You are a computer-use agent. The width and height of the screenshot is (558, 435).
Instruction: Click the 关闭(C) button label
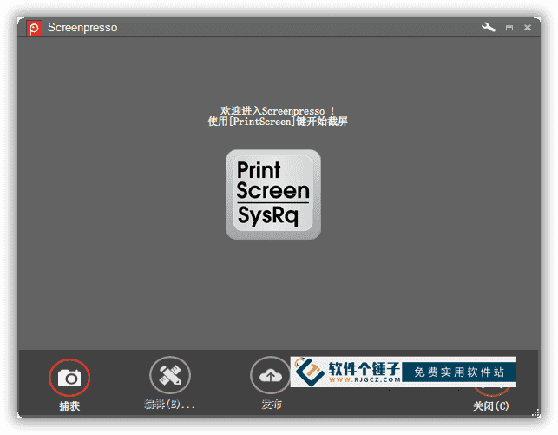tap(490, 405)
